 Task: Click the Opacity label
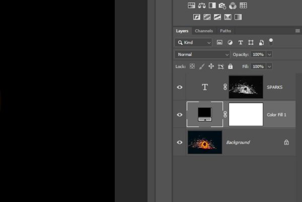coord(241,54)
